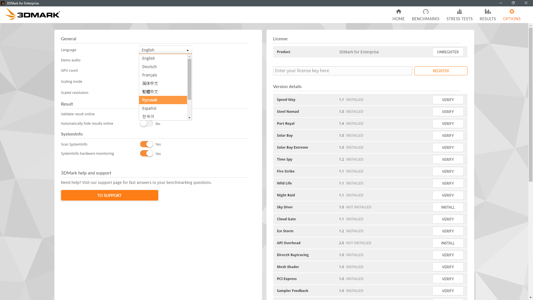The width and height of the screenshot is (533, 300).
Task: Verify the Port Royal installation
Action: (x=448, y=124)
